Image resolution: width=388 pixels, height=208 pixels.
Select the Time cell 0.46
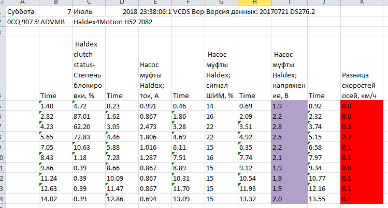pos(189,106)
